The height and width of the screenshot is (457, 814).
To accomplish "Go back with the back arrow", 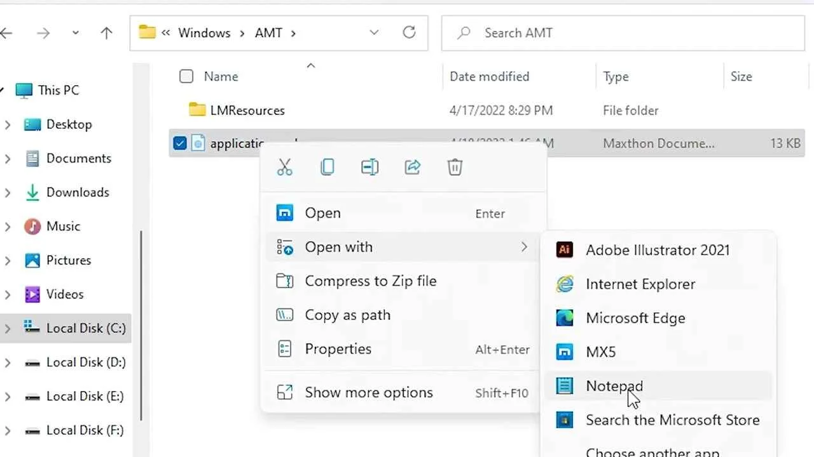I will [7, 33].
